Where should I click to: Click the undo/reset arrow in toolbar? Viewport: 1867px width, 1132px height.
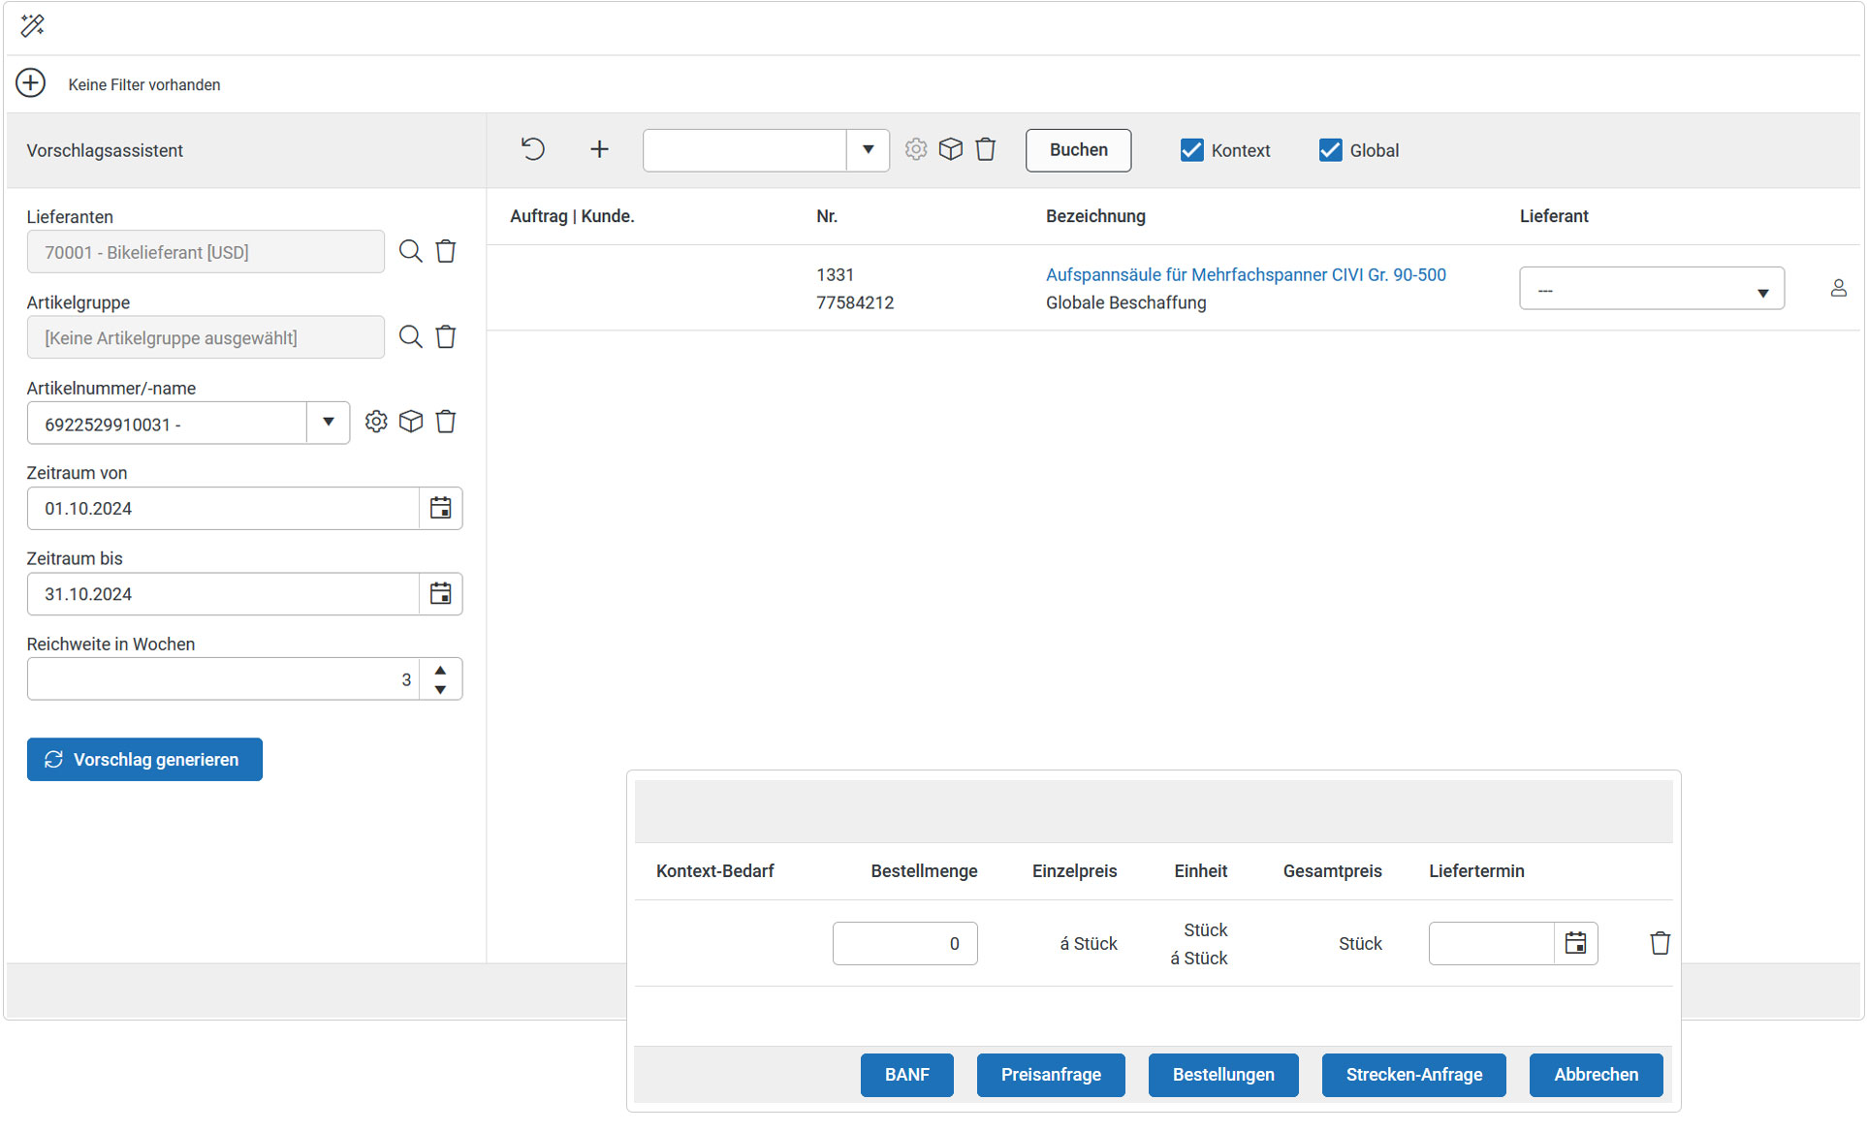(x=533, y=149)
